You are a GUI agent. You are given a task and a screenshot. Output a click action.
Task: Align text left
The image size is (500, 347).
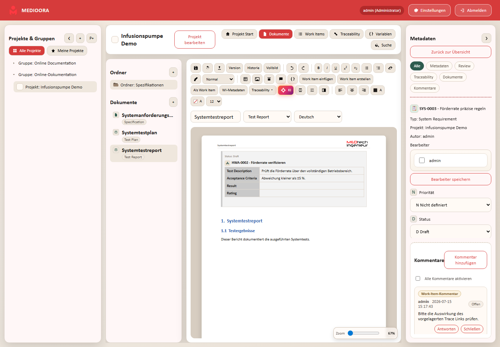(340, 90)
